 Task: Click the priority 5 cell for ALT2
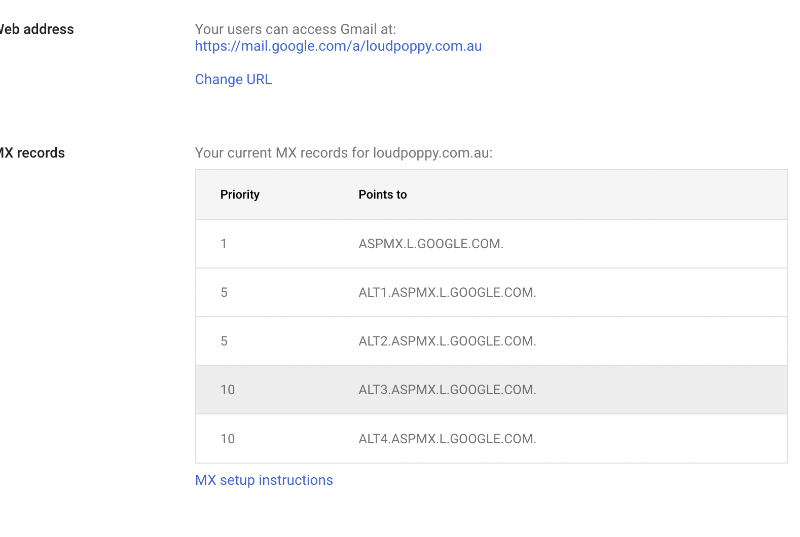click(224, 341)
